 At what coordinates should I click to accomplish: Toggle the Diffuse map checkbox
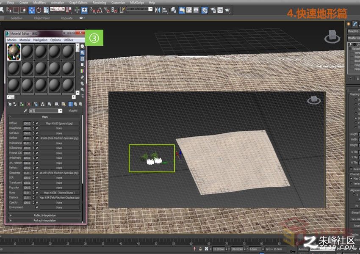tap(37, 123)
